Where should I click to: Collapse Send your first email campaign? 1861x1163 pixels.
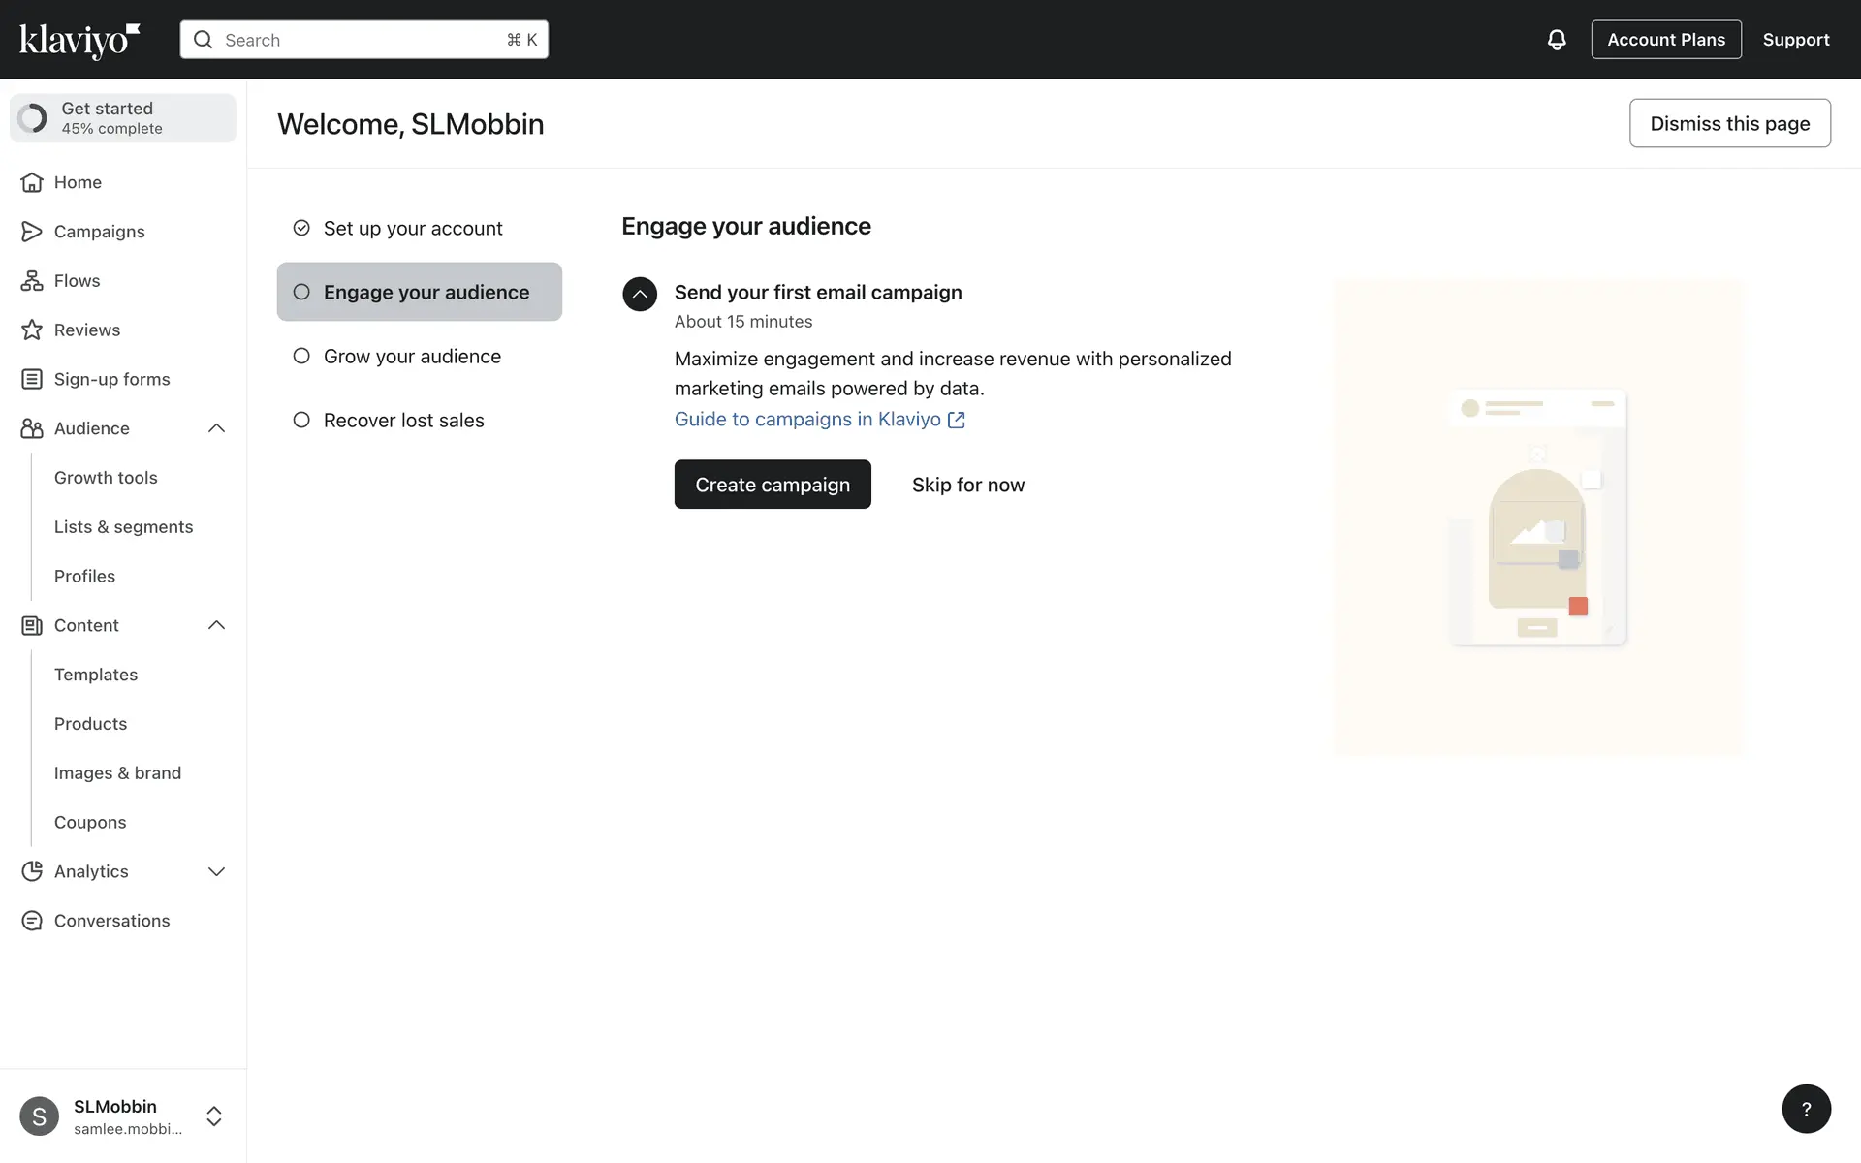(x=640, y=294)
